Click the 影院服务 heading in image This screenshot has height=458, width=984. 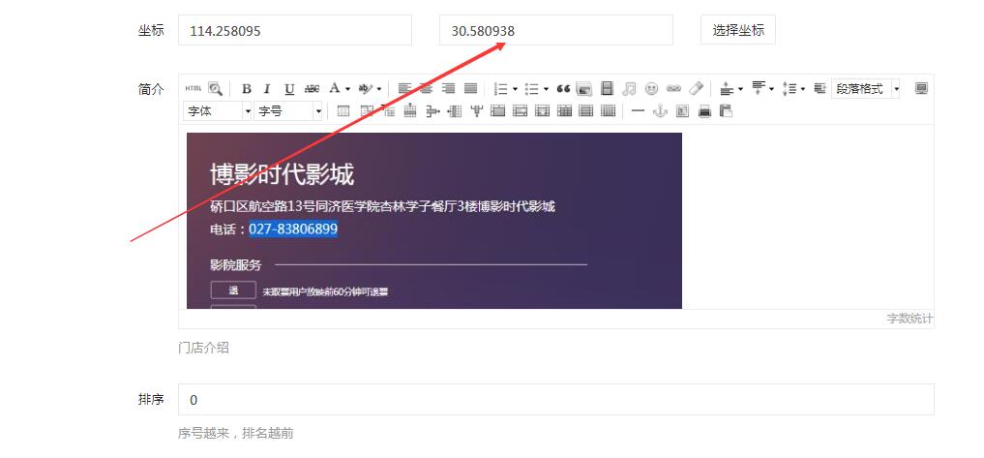[235, 265]
